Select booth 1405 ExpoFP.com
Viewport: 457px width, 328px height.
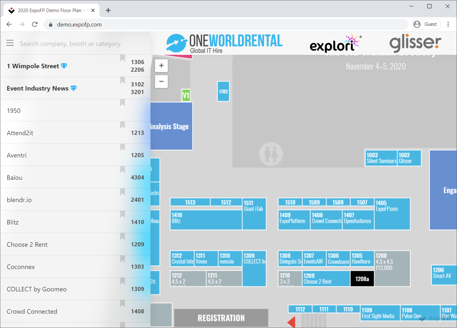click(392, 214)
